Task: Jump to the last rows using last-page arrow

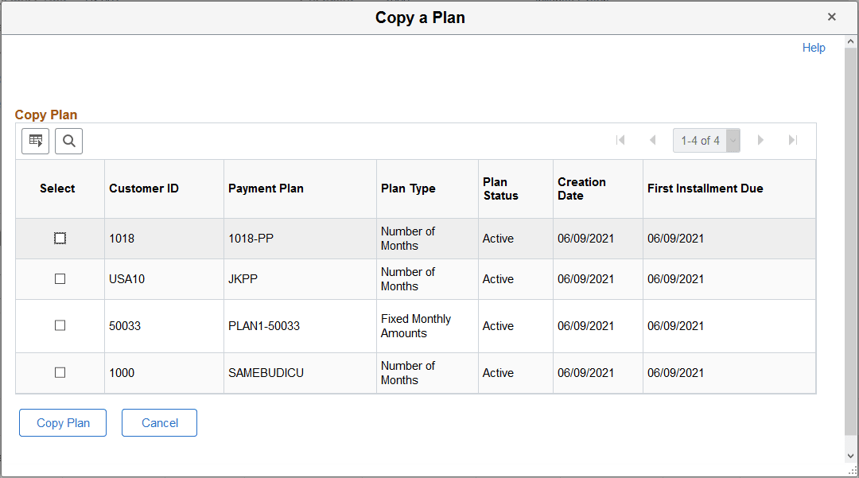Action: (792, 140)
